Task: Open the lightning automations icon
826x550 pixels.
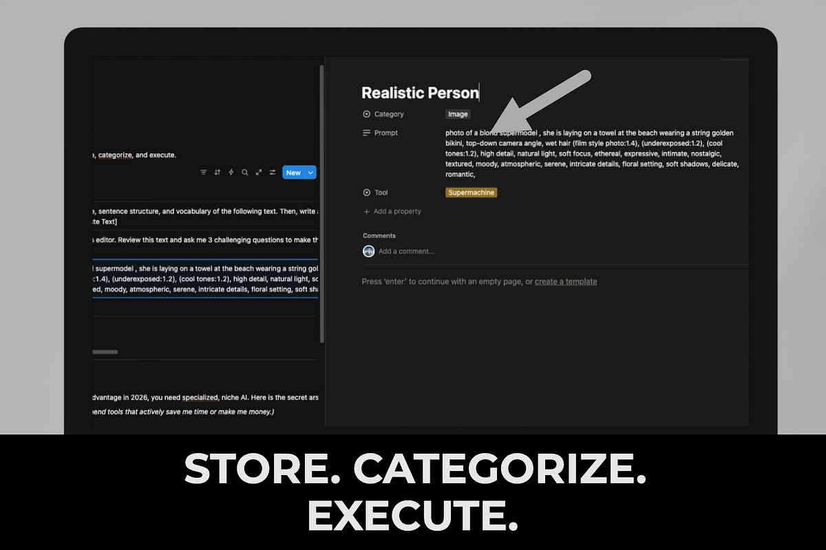Action: 231,173
